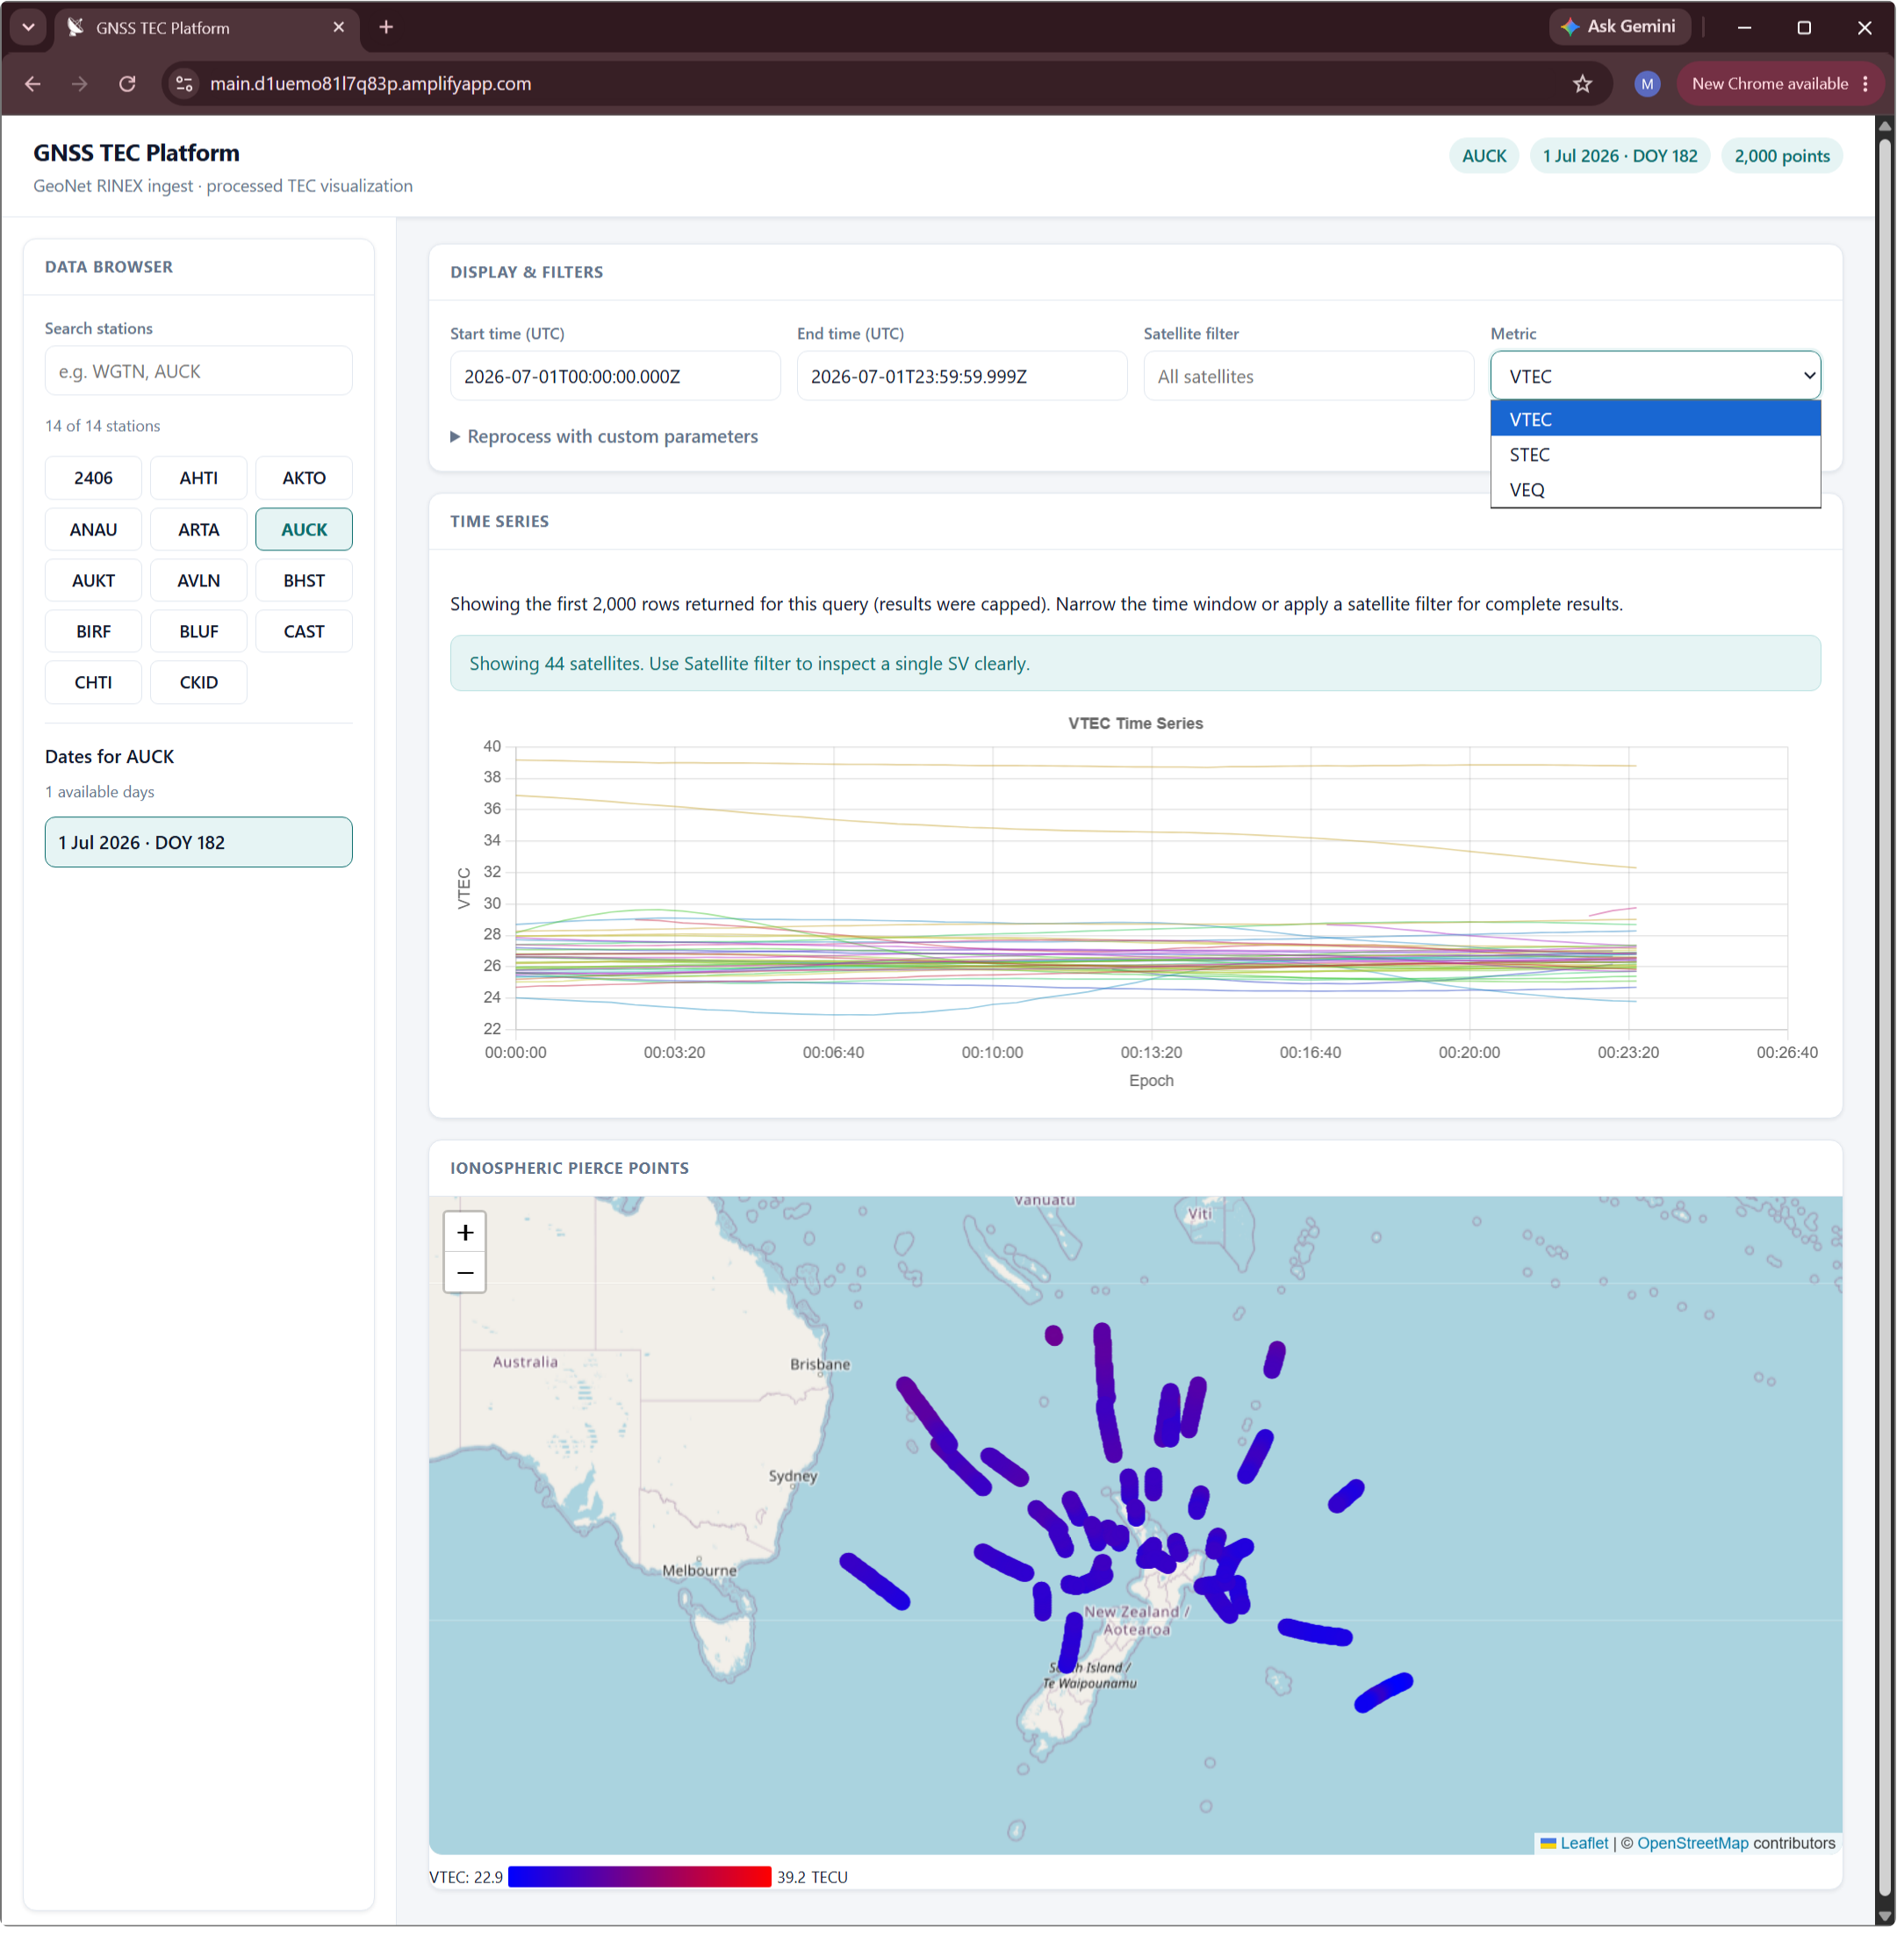Select station AUKT
The width and height of the screenshot is (1904, 1935).
coord(94,582)
